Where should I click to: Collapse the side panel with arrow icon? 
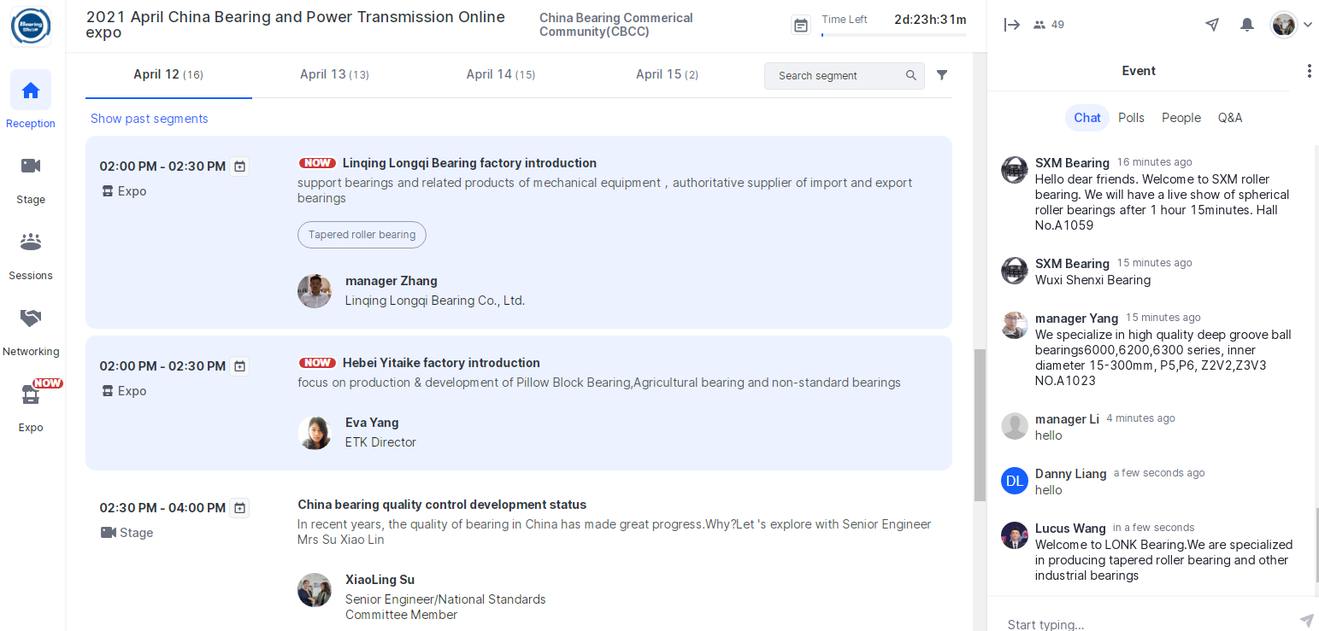(x=1012, y=25)
